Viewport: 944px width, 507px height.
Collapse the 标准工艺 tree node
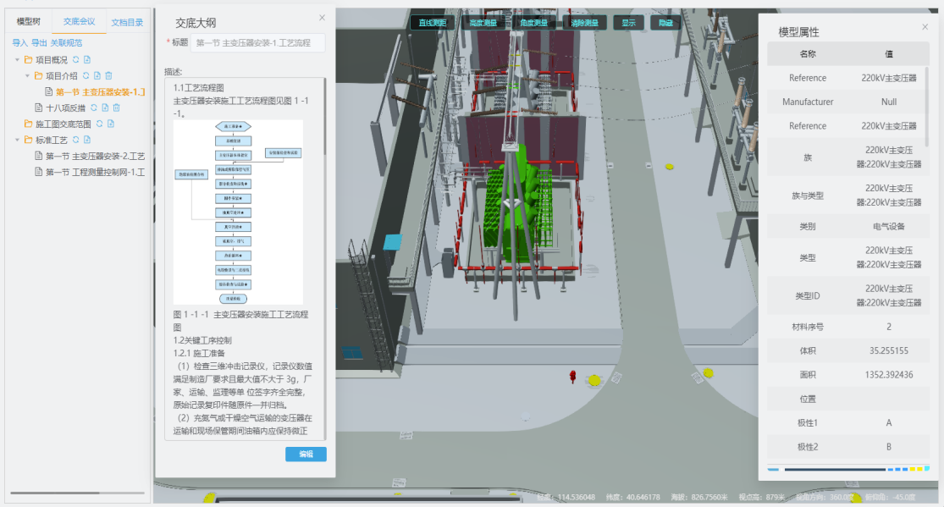click(17, 140)
